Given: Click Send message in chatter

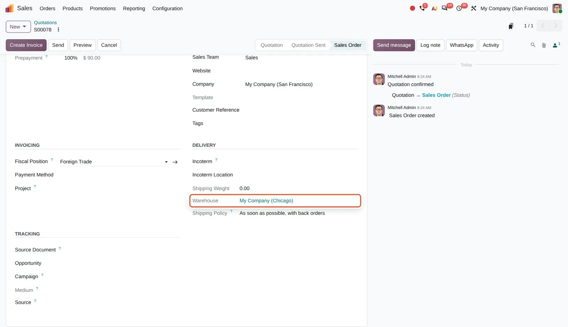Looking at the screenshot, I should point(394,45).
